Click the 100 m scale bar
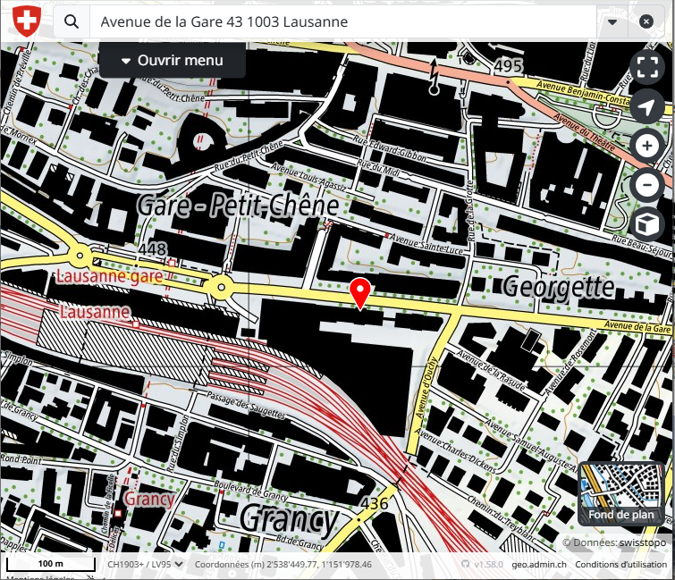 point(51,564)
